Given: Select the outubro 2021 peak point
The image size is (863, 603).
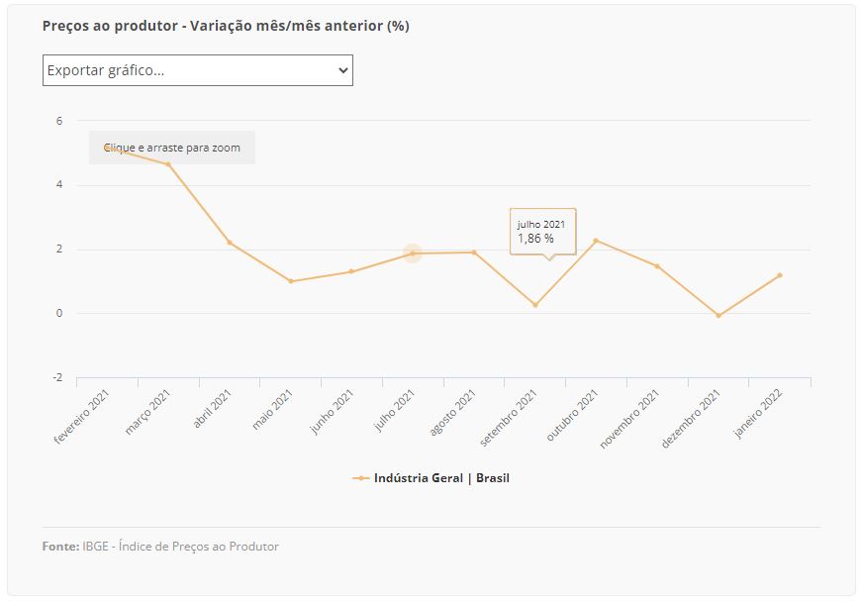Looking at the screenshot, I should pos(596,241).
